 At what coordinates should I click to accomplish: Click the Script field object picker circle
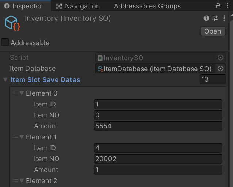(x=221, y=58)
